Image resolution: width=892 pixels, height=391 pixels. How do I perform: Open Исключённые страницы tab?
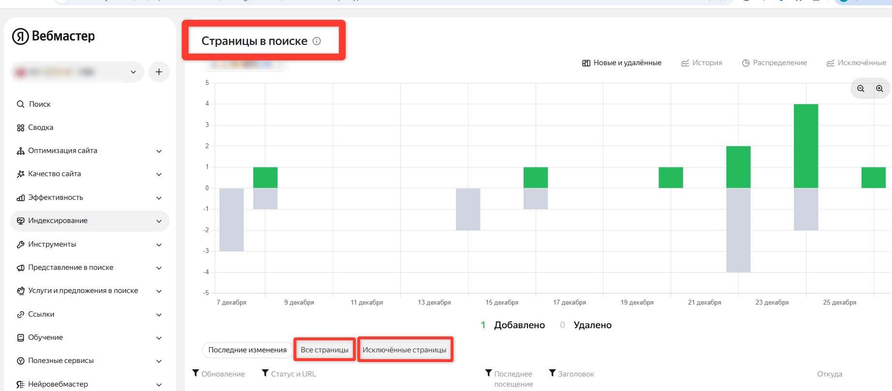(x=405, y=350)
